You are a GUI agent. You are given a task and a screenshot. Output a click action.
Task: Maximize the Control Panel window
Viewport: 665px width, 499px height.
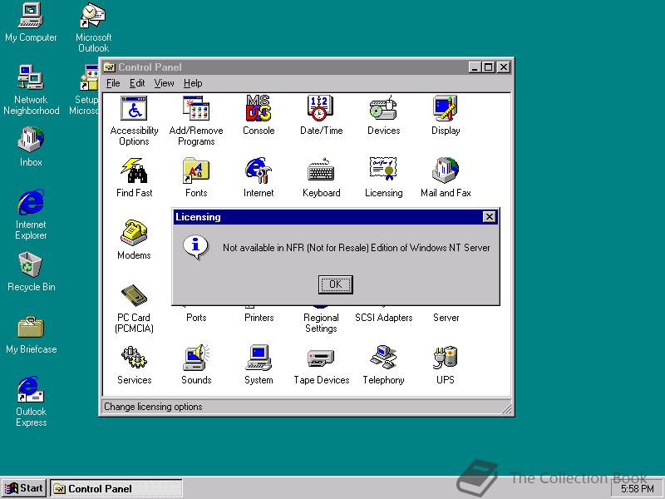click(488, 67)
